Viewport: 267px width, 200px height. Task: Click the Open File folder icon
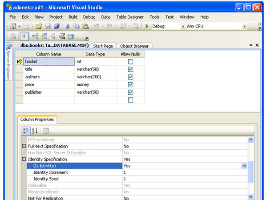[39, 26]
